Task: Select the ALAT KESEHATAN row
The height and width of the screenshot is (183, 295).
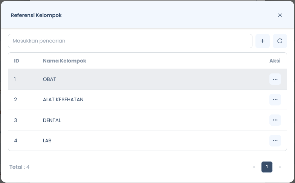Action: tap(148, 99)
